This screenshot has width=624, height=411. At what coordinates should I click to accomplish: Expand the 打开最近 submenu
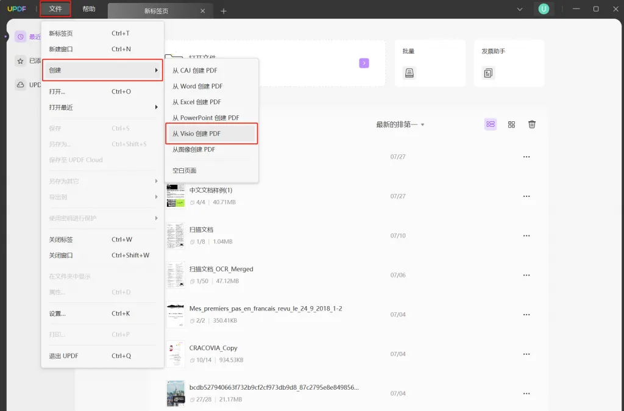point(102,107)
